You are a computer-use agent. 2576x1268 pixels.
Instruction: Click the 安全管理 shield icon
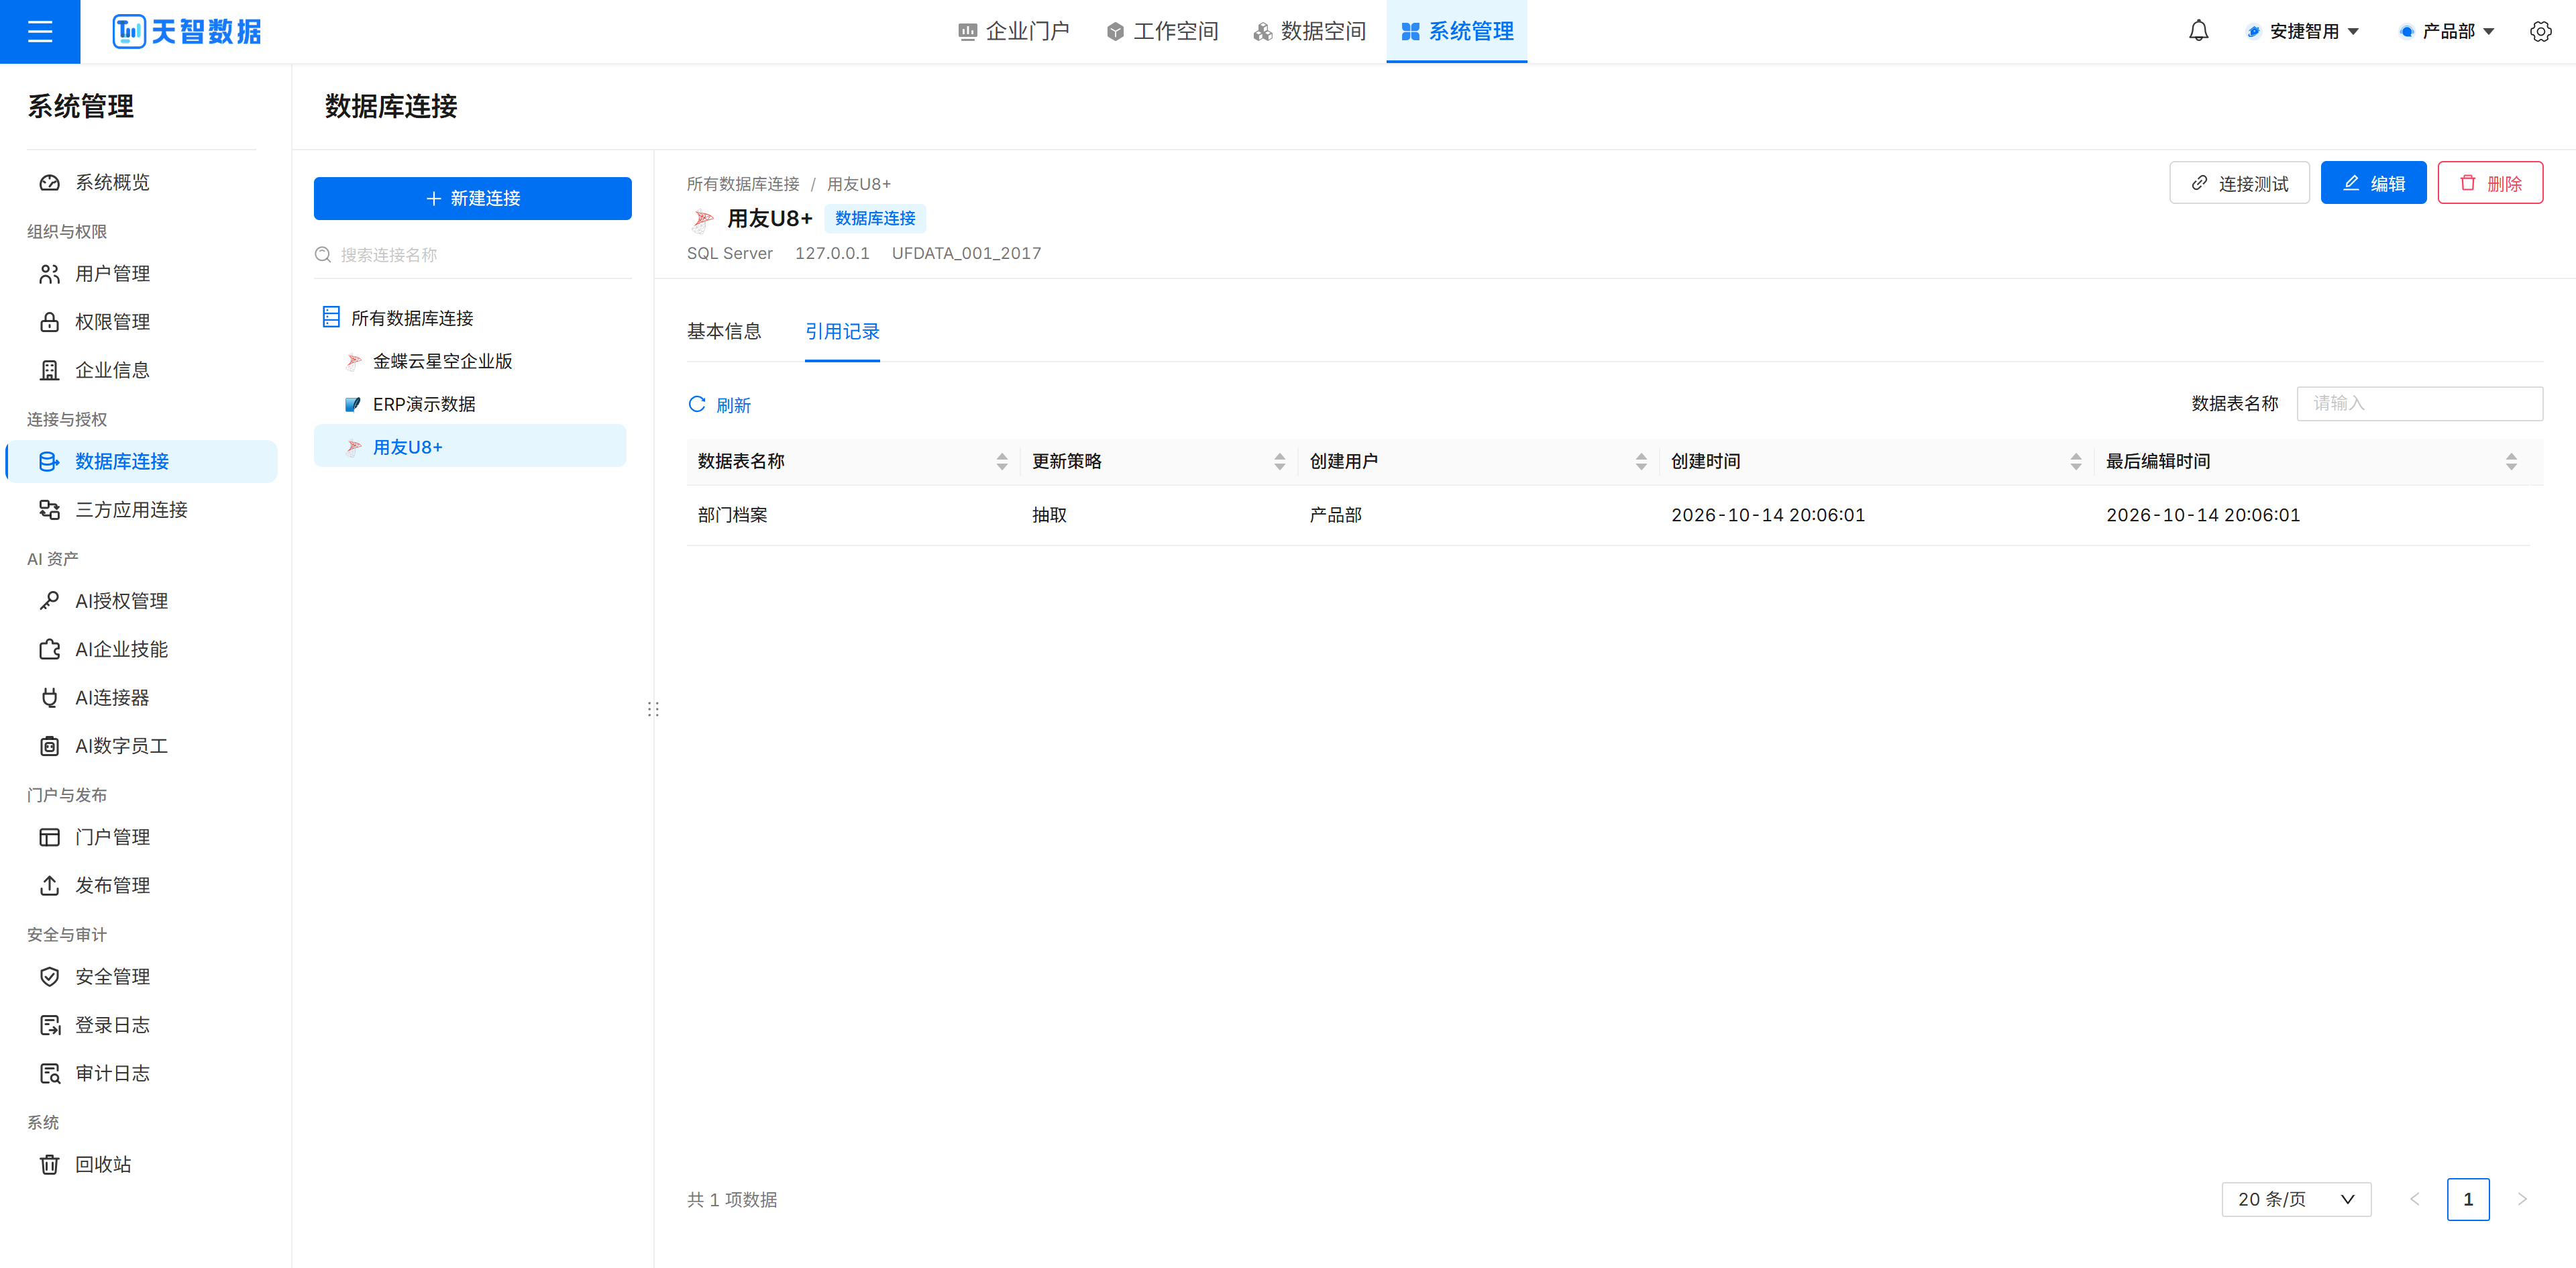49,976
